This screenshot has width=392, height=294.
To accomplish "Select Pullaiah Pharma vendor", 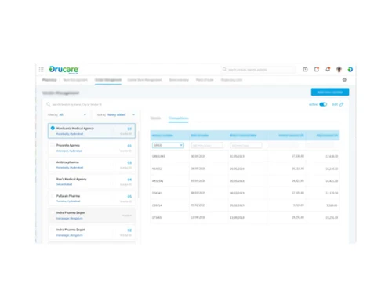I will click(x=92, y=198).
